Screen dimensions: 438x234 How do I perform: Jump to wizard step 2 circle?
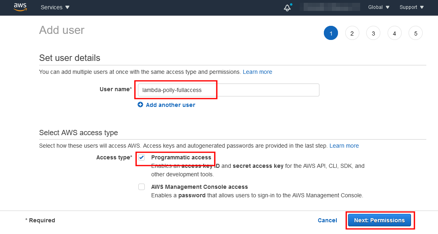(352, 33)
